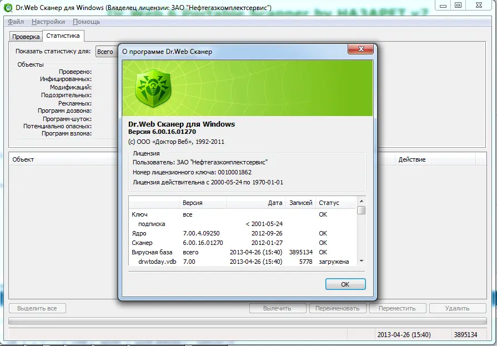Select the подписка row in list

[x=243, y=224]
